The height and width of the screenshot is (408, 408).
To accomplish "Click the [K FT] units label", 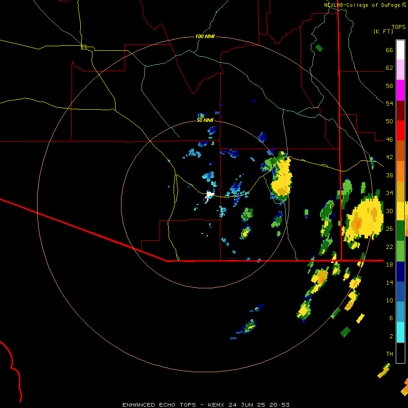I will pos(383,32).
